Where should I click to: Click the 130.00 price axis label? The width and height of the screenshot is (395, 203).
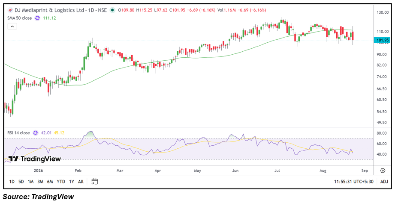tap(383, 12)
